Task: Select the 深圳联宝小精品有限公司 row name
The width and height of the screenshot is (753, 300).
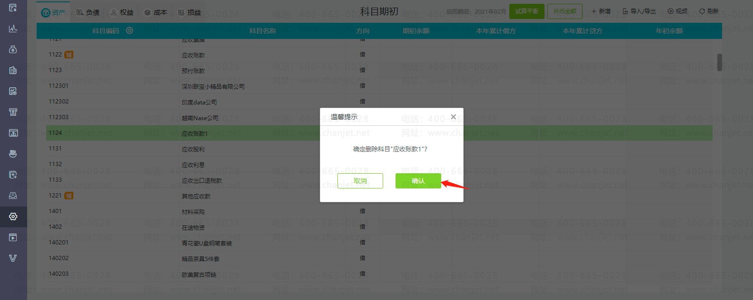Action: 213,86
